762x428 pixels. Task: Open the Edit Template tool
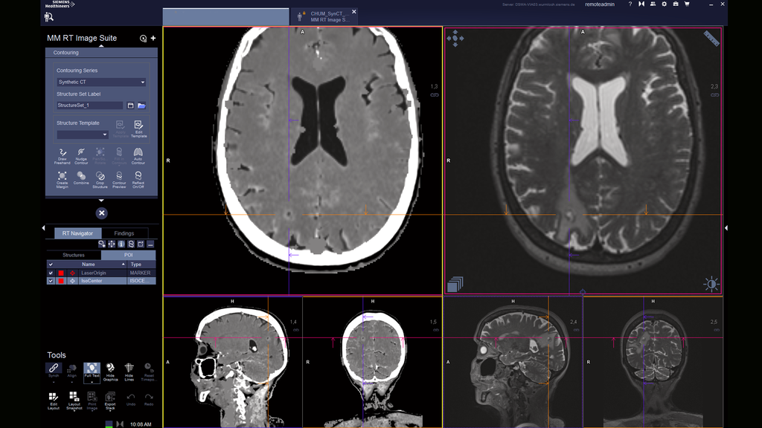pyautogui.click(x=138, y=129)
